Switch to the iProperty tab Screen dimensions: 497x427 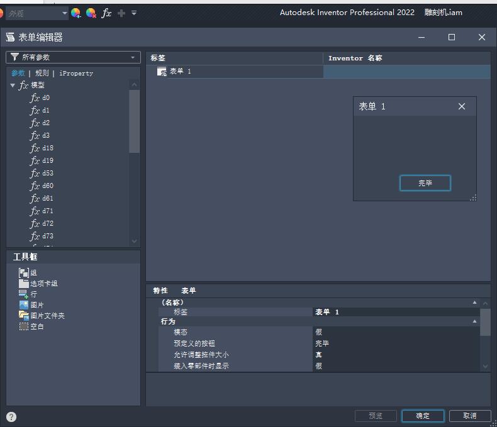76,73
